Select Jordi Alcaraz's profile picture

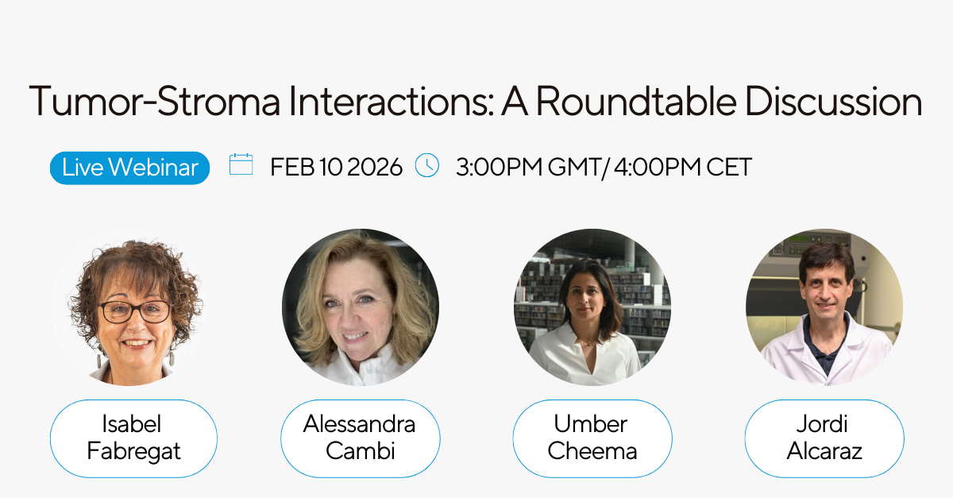point(824,307)
